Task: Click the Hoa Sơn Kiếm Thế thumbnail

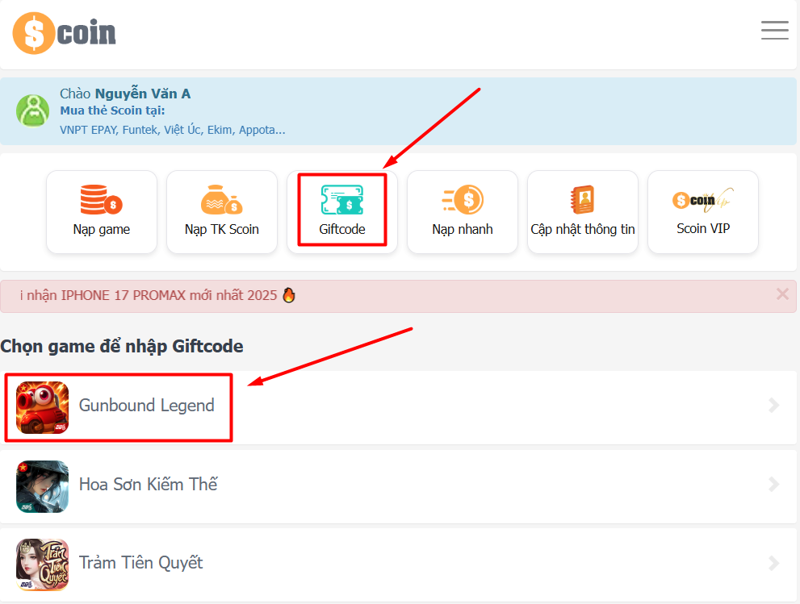Action: coord(43,486)
